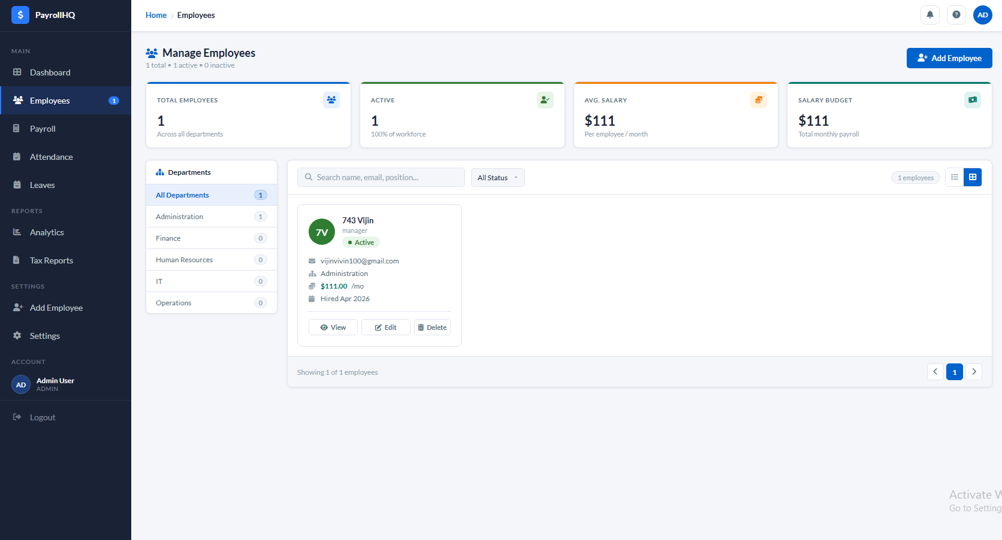Filter by Human Resources department

185,260
